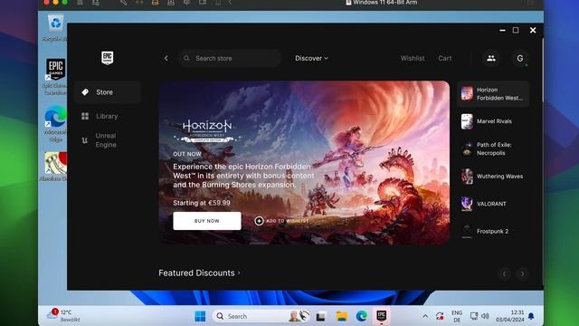The width and height of the screenshot is (579, 326).
Task: Open Task View on the taskbar
Action: 320,316
